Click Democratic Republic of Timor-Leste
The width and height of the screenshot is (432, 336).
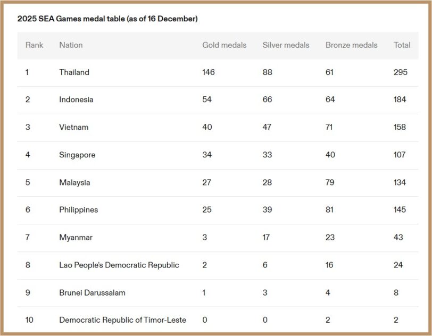pos(122,320)
